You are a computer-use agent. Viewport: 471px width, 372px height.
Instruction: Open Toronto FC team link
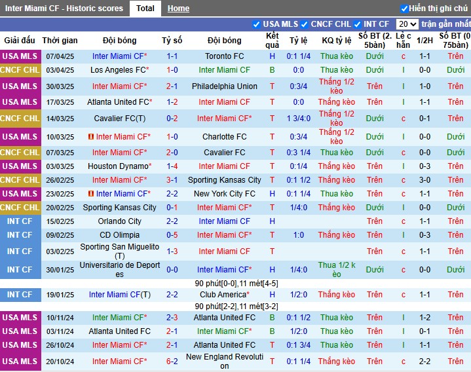225,56
